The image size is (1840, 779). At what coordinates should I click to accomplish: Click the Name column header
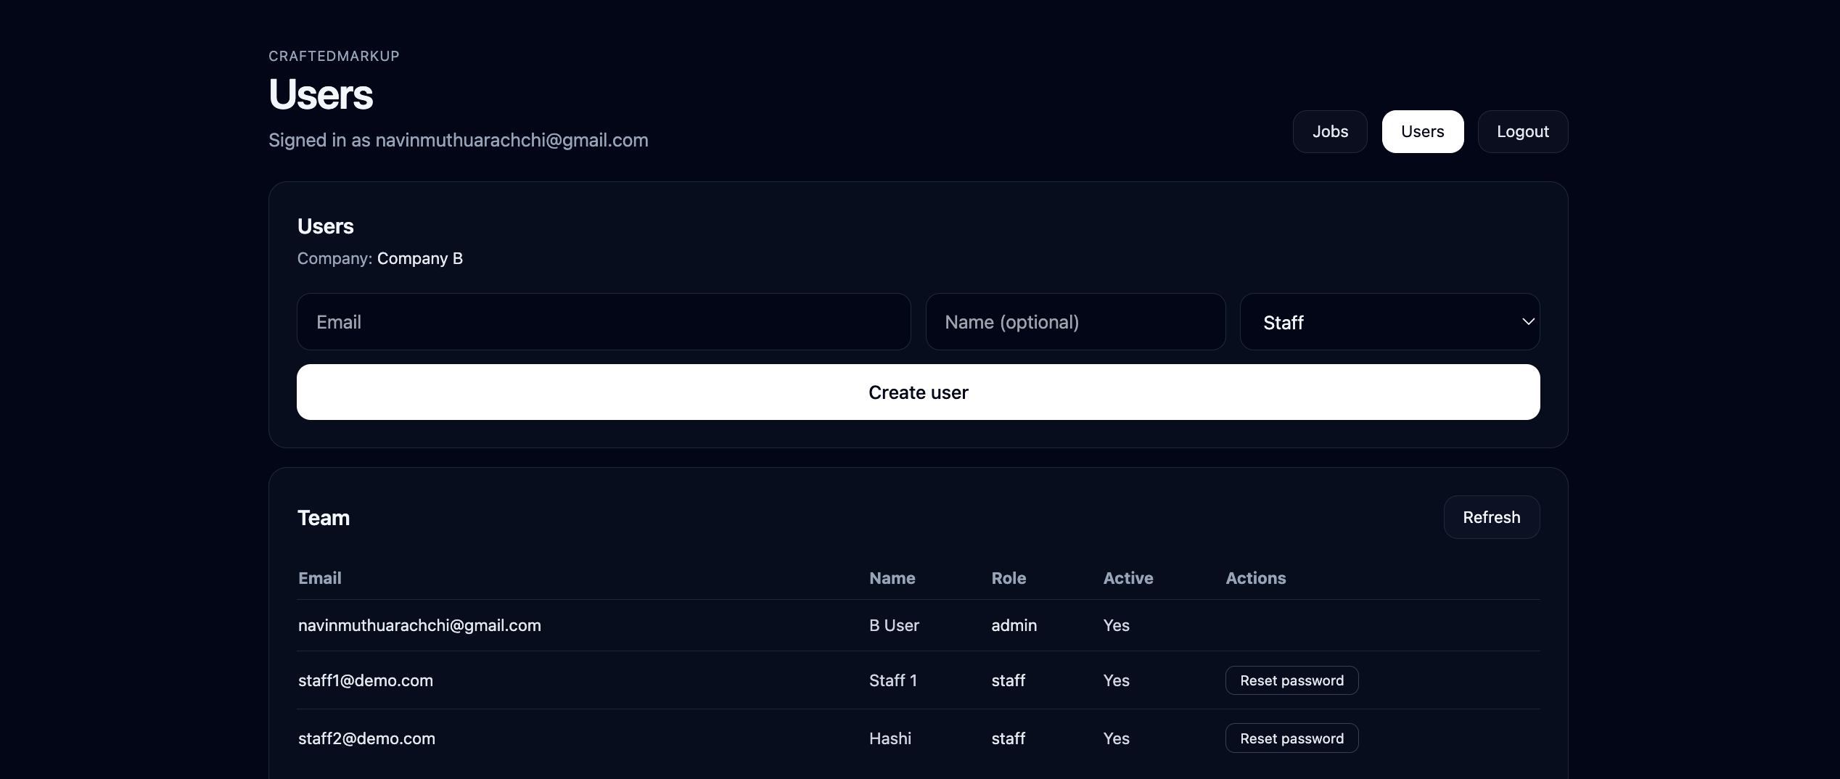892,578
